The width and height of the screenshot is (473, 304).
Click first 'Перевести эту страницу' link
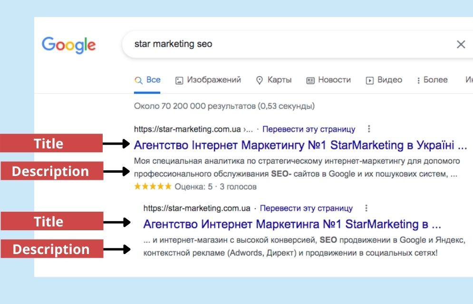[x=309, y=129]
